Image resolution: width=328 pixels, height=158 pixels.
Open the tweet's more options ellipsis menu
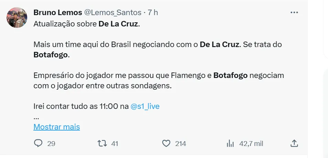294,13
